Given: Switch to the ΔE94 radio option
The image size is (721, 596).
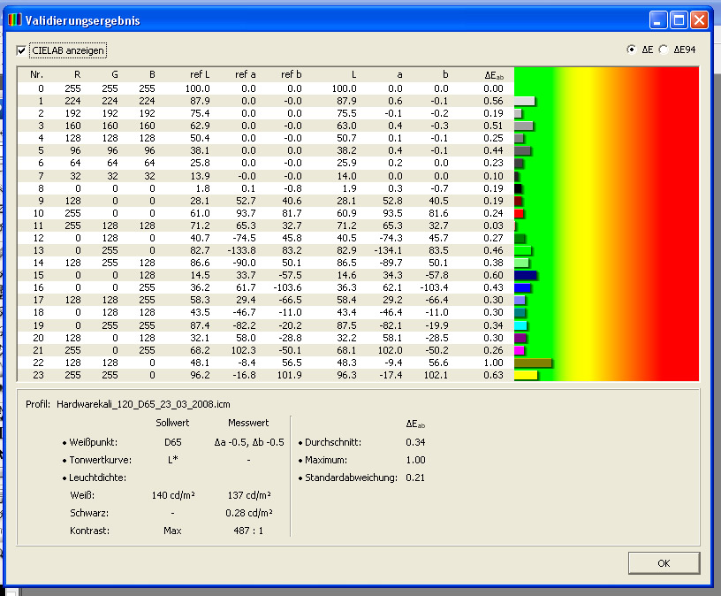Looking at the screenshot, I should pyautogui.click(x=664, y=50).
